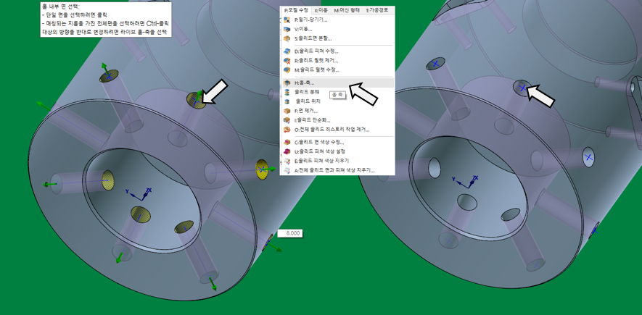The image size is (642, 315).
Task: Click the push-pull icon beside P:밀기-당기기
Action: tap(287, 20)
